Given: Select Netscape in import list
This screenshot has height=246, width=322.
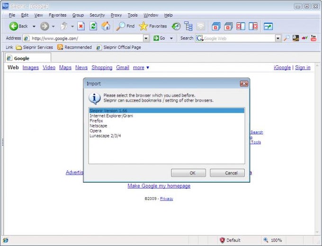Looking at the screenshot, I should click(x=167, y=125).
